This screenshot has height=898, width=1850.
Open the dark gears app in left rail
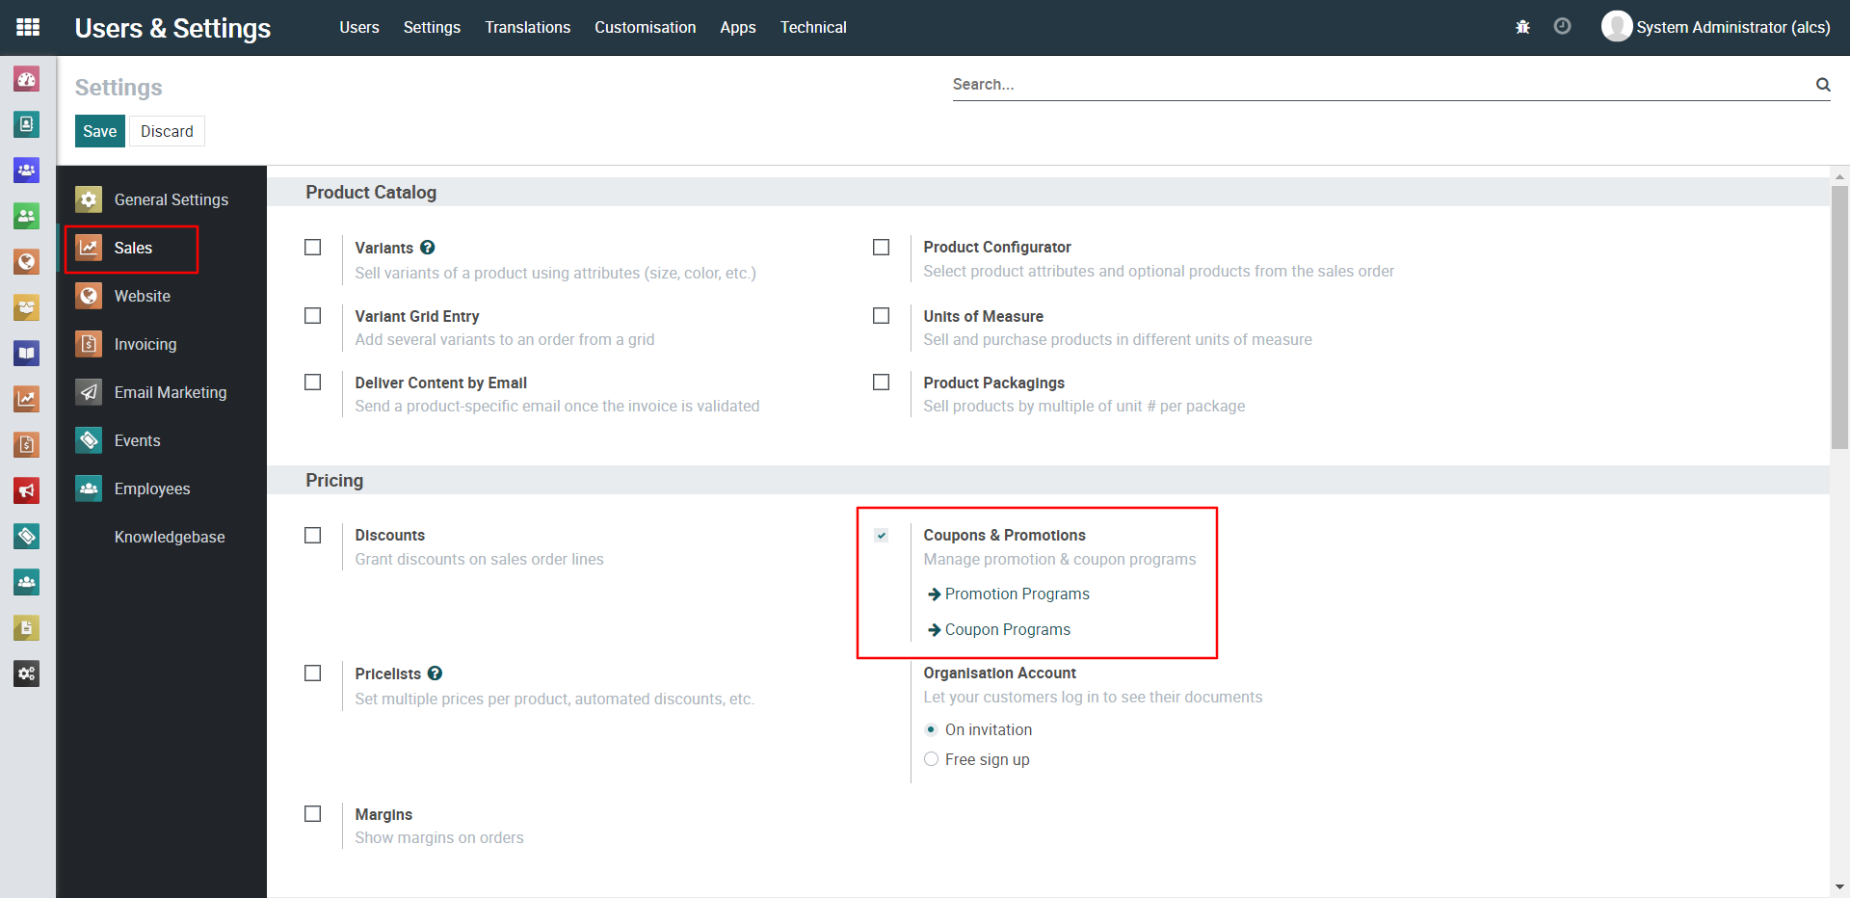(27, 673)
